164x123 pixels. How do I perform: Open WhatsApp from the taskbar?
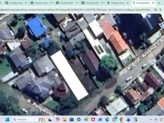(x=115, y=119)
